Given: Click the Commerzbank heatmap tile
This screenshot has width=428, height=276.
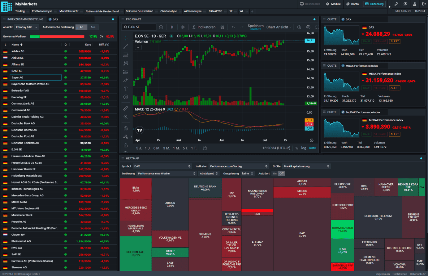Looking at the screenshot, I should point(342,229).
